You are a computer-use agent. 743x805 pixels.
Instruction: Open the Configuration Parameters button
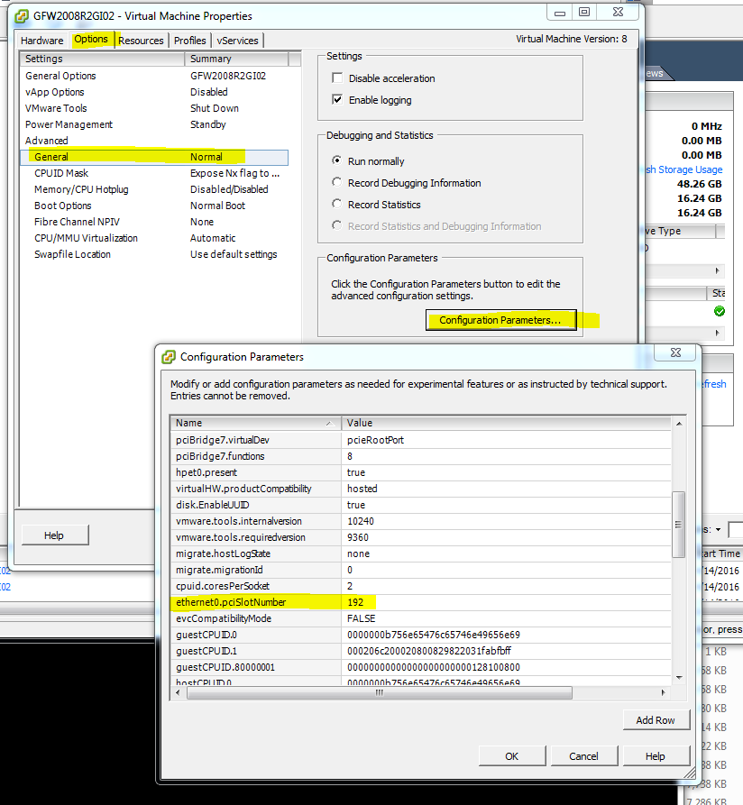500,320
